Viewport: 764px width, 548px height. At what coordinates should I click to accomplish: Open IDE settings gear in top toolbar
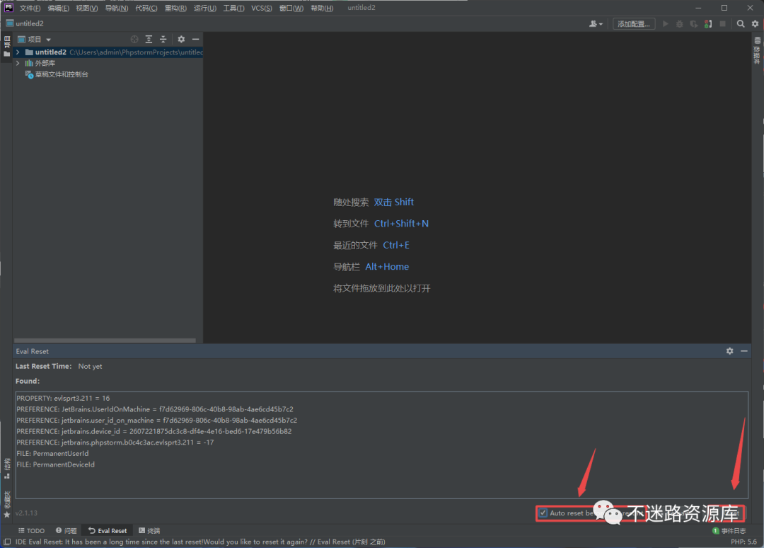tap(756, 23)
